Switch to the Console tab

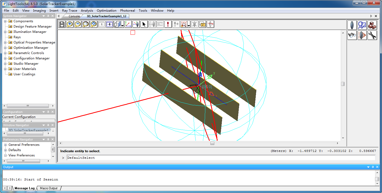(x=74, y=16)
